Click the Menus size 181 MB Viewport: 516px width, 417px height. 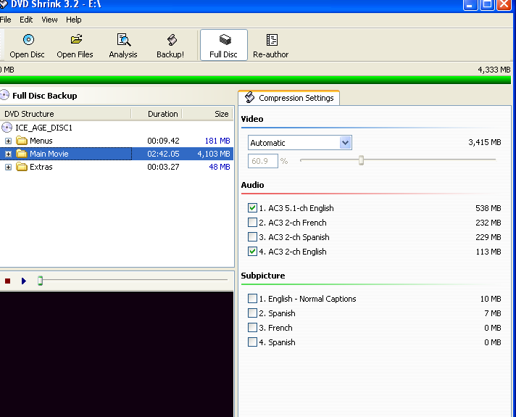[x=217, y=141]
